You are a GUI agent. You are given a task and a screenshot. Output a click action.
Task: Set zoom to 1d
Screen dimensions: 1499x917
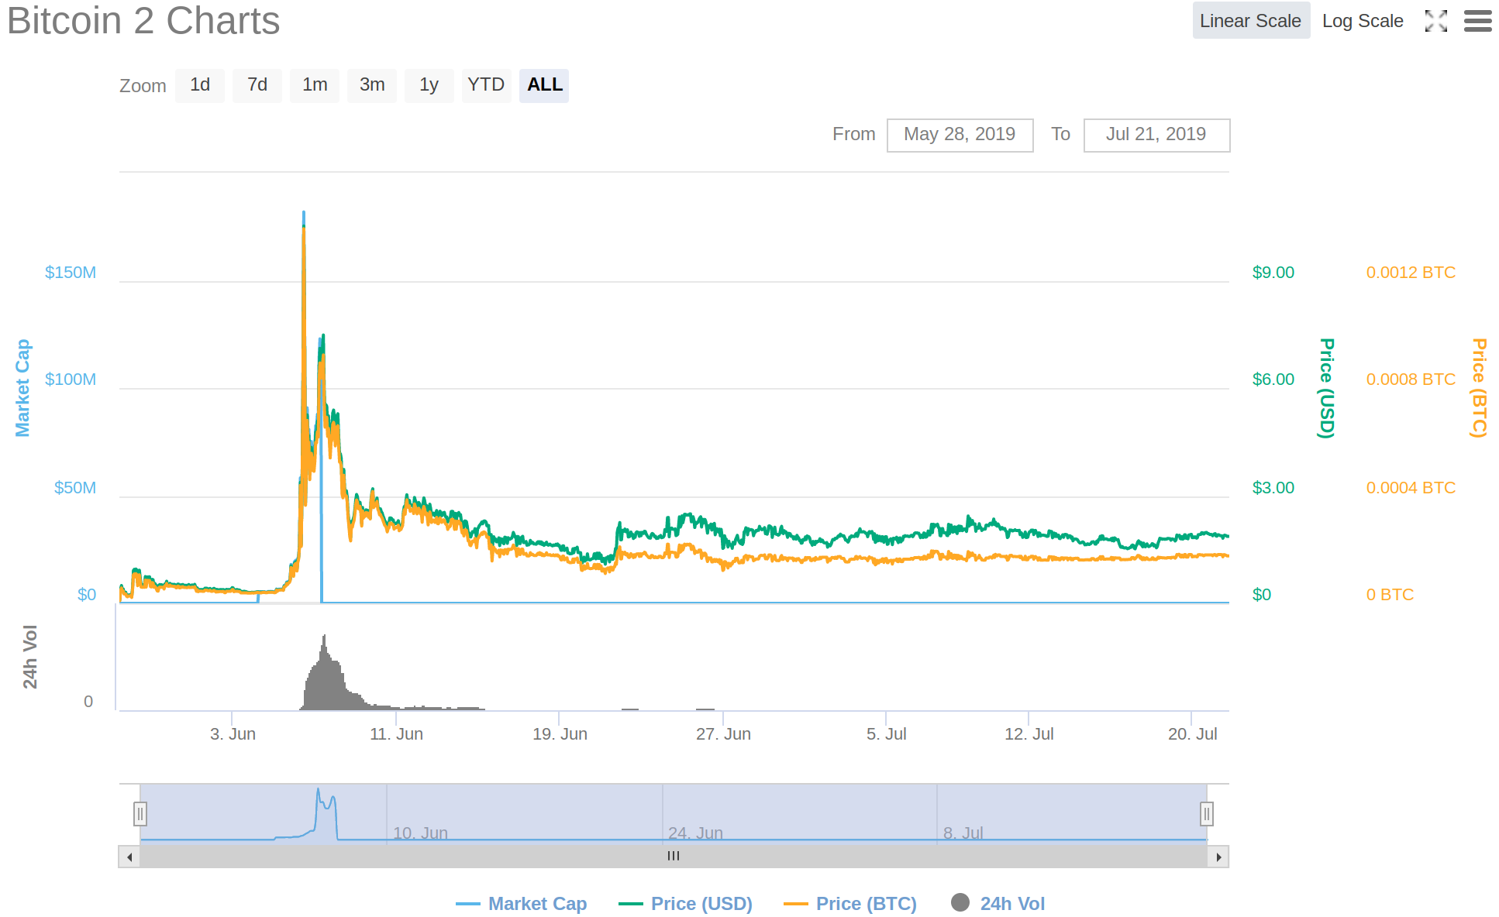200,85
